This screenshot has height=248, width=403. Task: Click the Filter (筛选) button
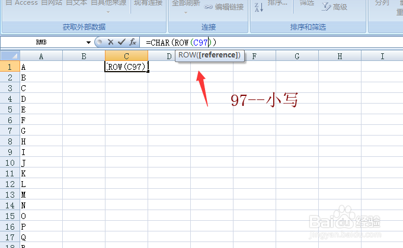coord(307,3)
